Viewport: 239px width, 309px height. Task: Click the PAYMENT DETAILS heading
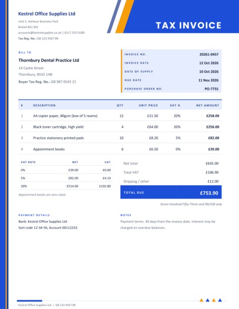pyautogui.click(x=34, y=215)
